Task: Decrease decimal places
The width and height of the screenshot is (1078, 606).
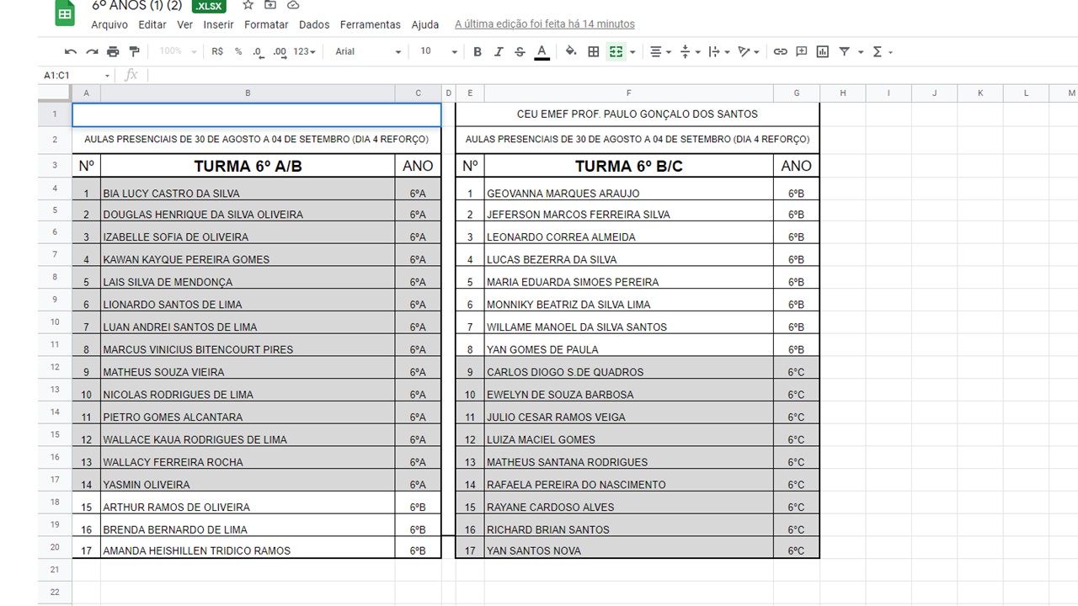Action: [x=258, y=52]
